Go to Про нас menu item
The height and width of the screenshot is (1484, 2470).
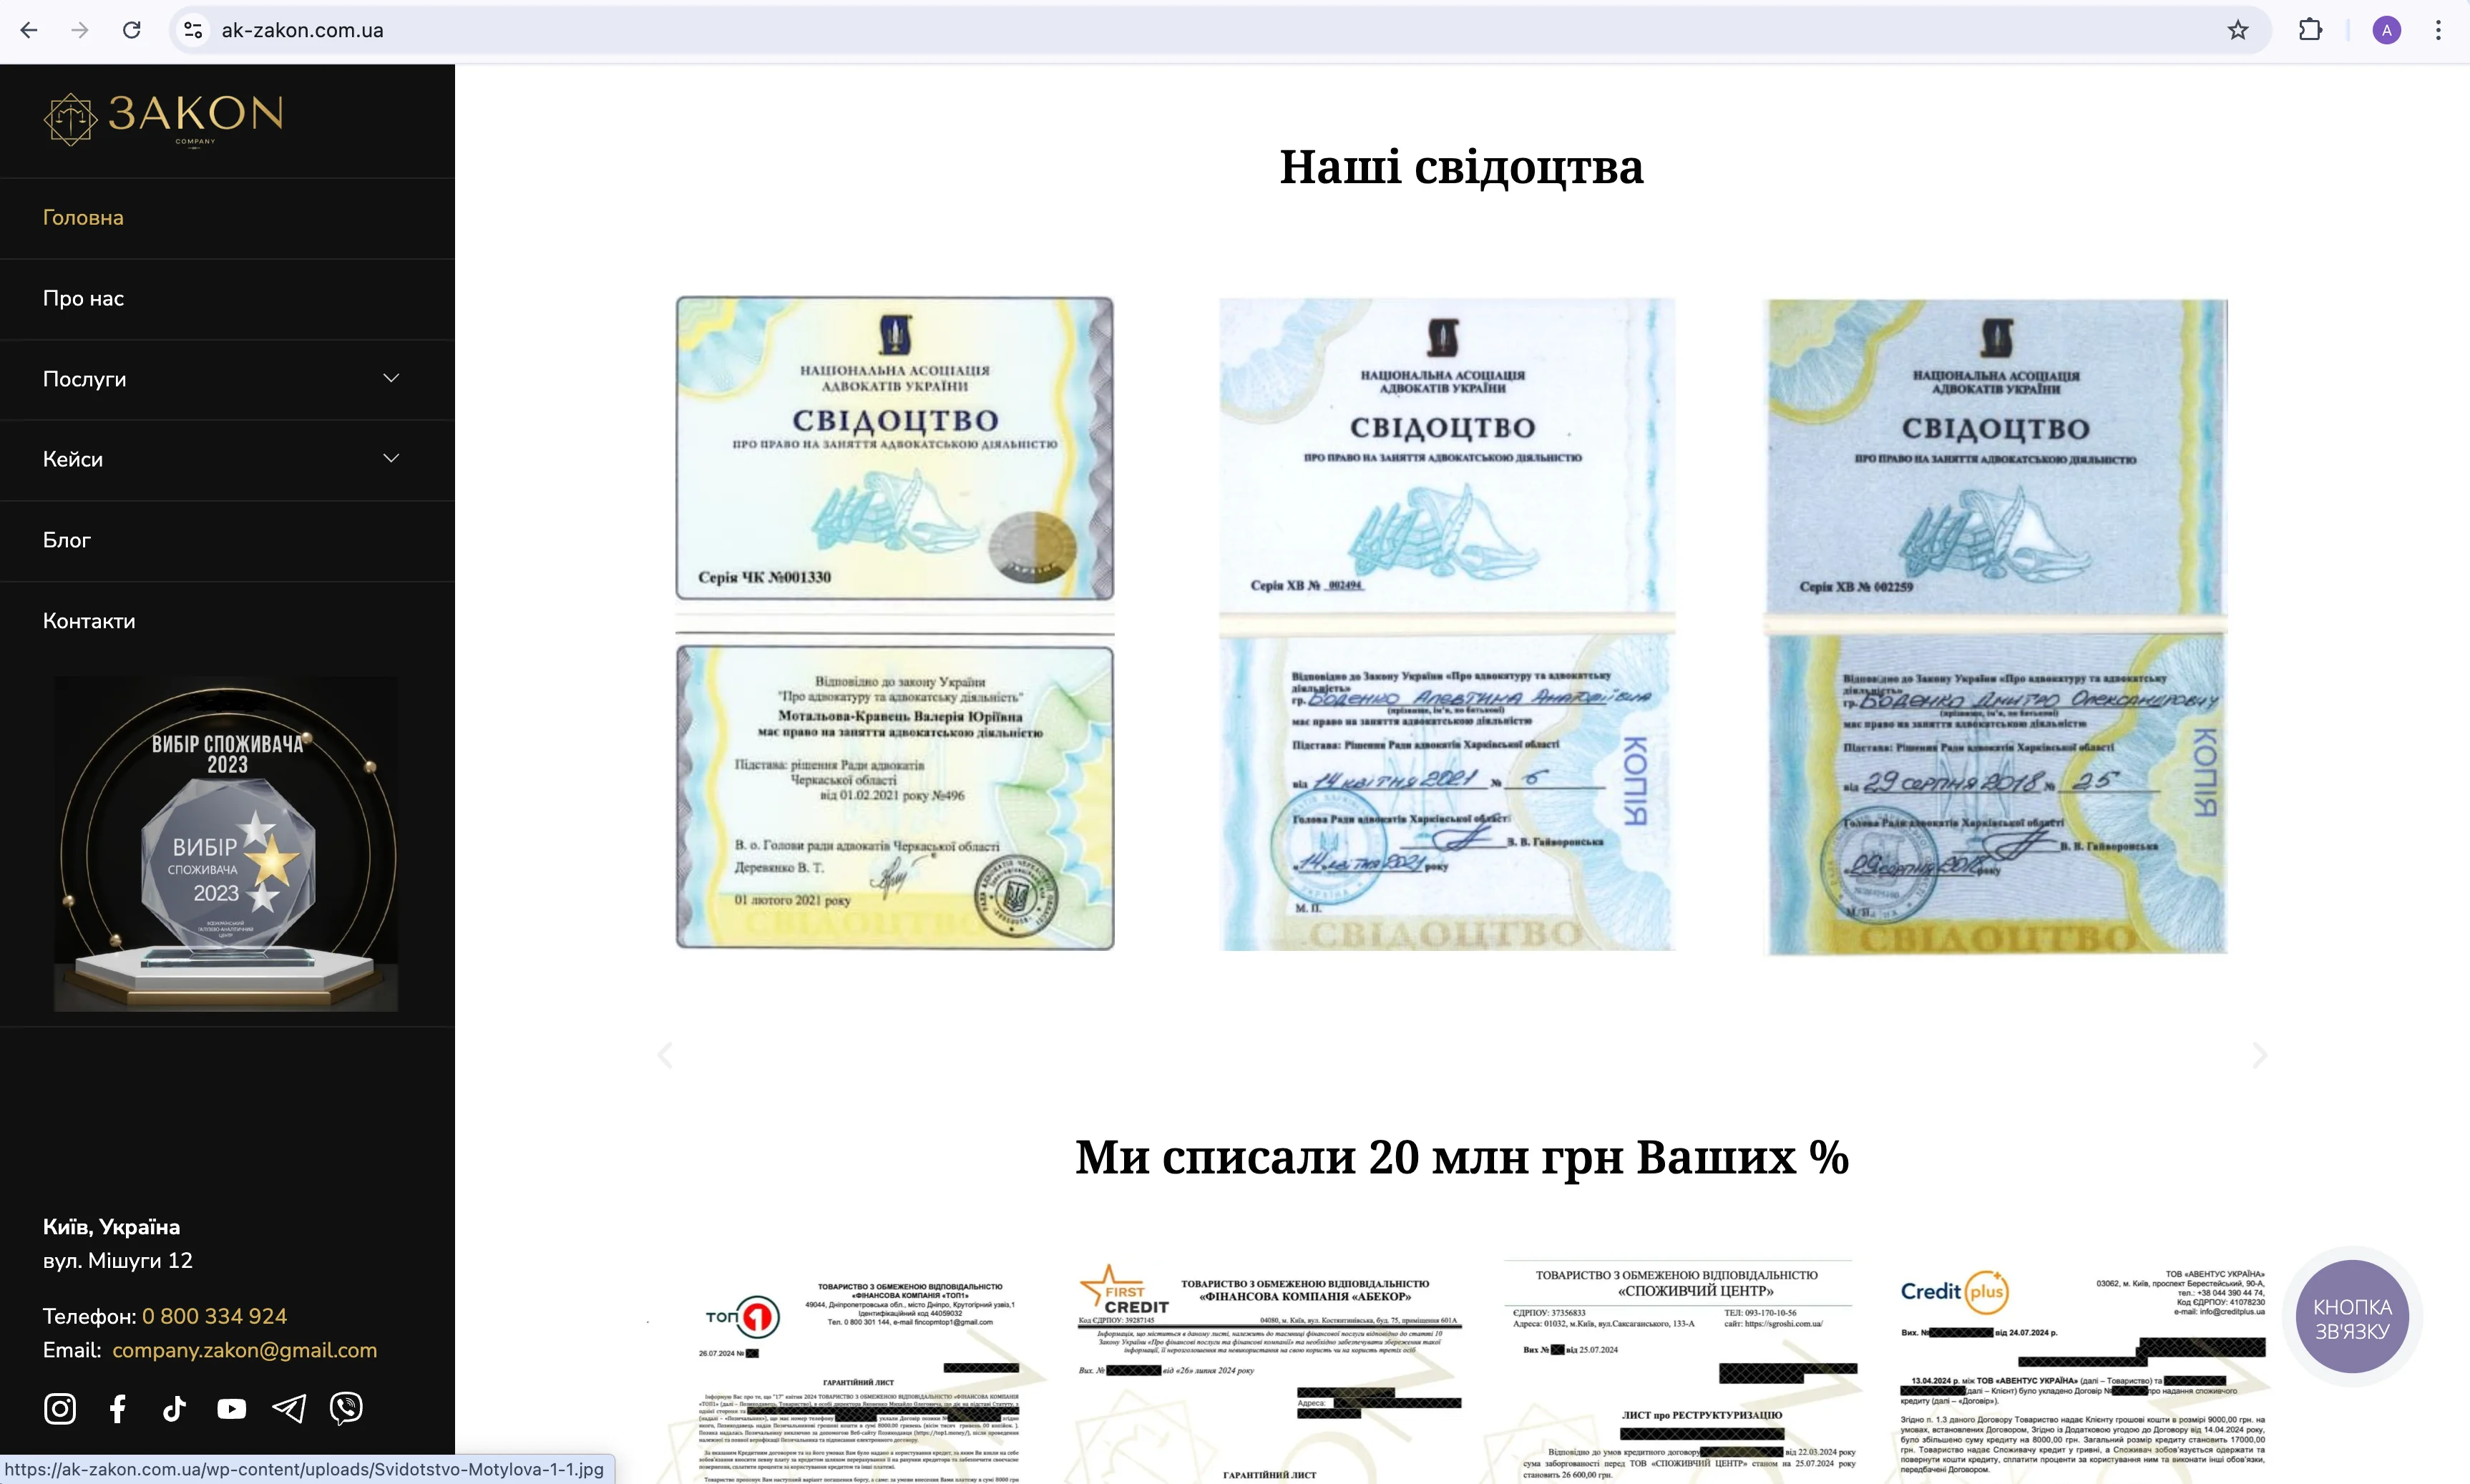(83, 298)
